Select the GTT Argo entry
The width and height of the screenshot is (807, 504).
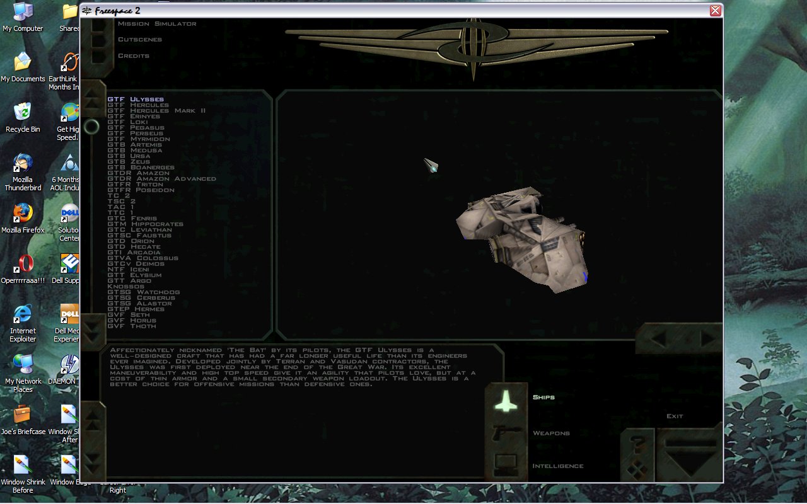129,281
